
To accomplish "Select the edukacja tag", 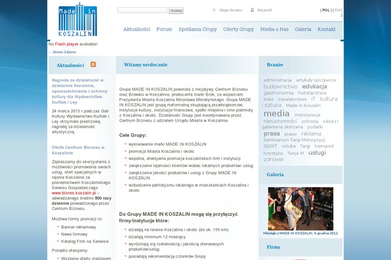I will (x=315, y=86).
